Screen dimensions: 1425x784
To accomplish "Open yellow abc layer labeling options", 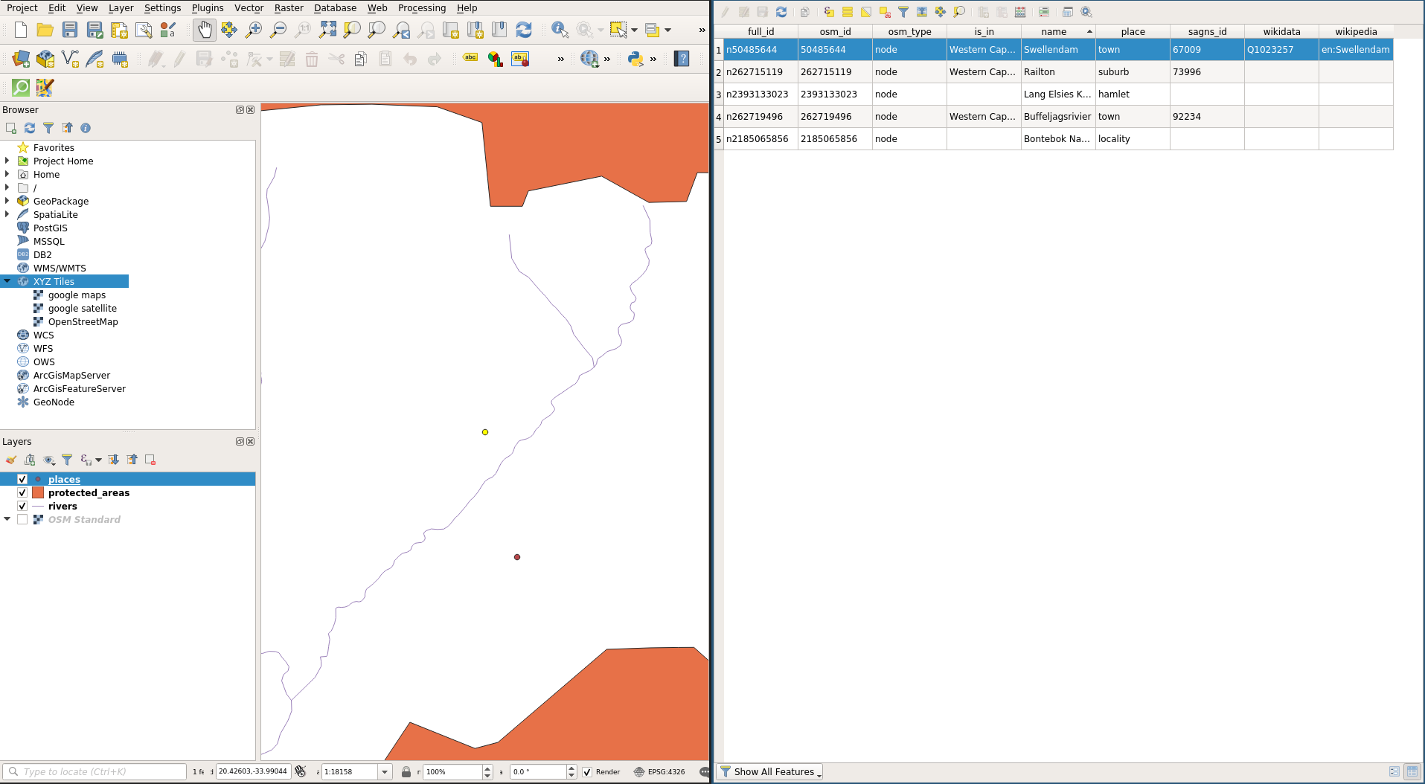I will click(470, 57).
